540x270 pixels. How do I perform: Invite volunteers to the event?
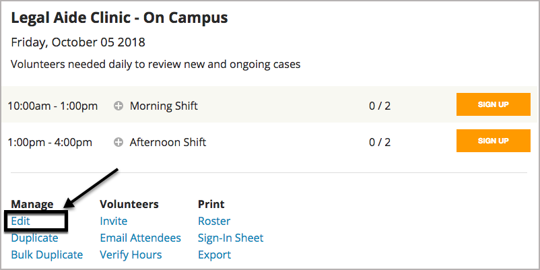[113, 221]
